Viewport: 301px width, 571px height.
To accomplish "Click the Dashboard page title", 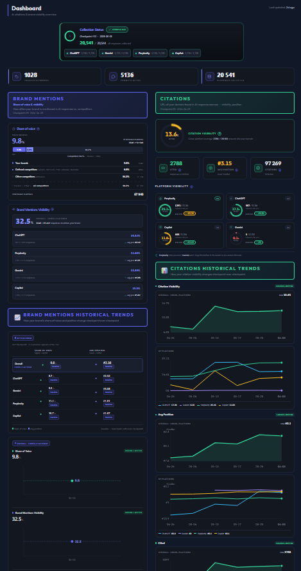I will 26,8.
